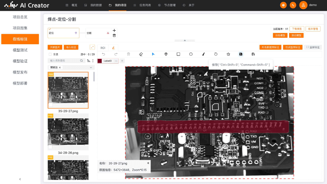327x184 pixels.
Task: Select the location pin marker tool
Action: coord(166,54)
